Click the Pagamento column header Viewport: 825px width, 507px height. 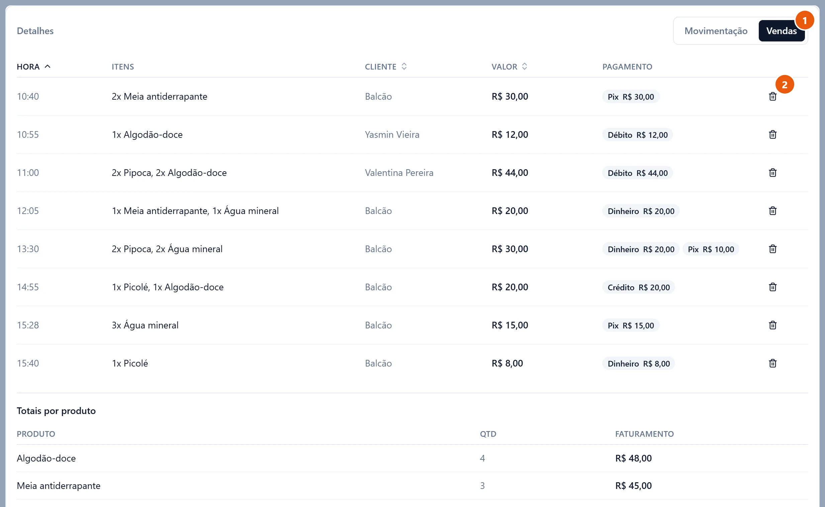click(627, 67)
